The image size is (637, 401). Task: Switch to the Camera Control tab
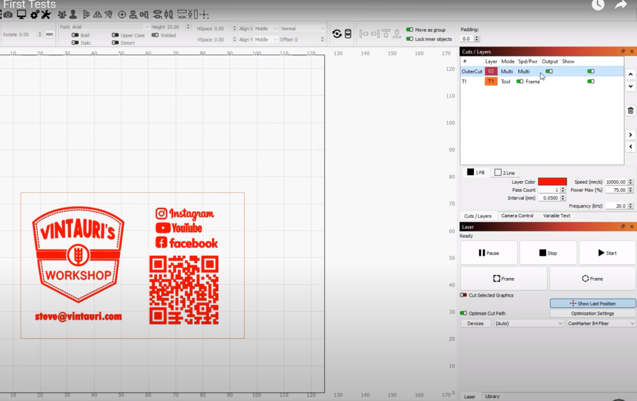point(517,216)
